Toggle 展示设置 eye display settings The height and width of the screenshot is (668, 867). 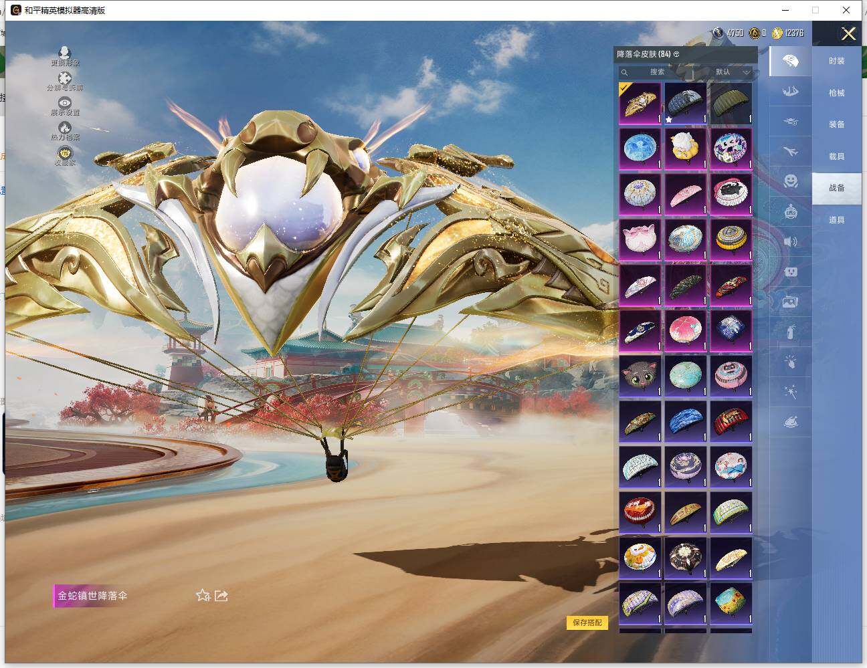(65, 104)
